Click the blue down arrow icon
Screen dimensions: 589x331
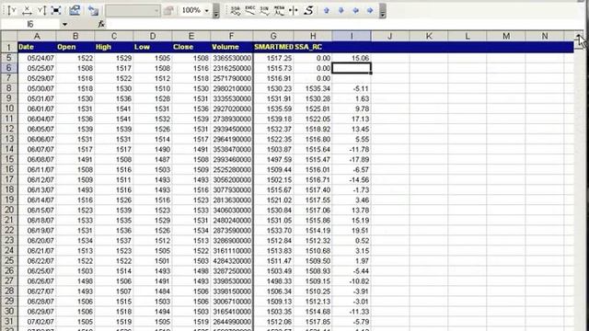341,10
